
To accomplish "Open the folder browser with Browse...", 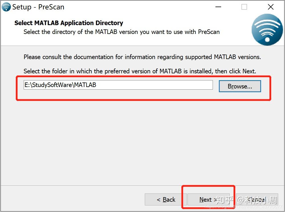I will click(x=240, y=86).
